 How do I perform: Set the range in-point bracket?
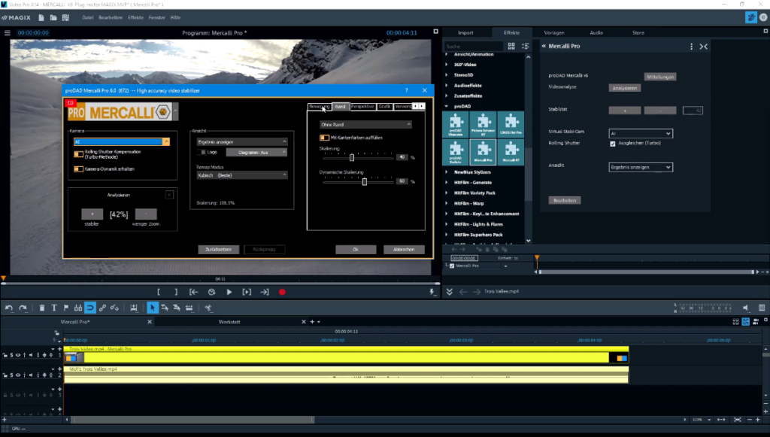pos(159,292)
